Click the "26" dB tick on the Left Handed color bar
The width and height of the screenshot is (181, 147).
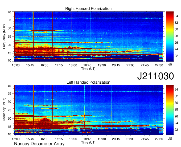[176, 116]
